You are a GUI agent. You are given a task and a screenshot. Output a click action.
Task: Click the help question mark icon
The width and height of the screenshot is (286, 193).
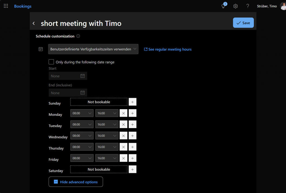[x=247, y=6]
